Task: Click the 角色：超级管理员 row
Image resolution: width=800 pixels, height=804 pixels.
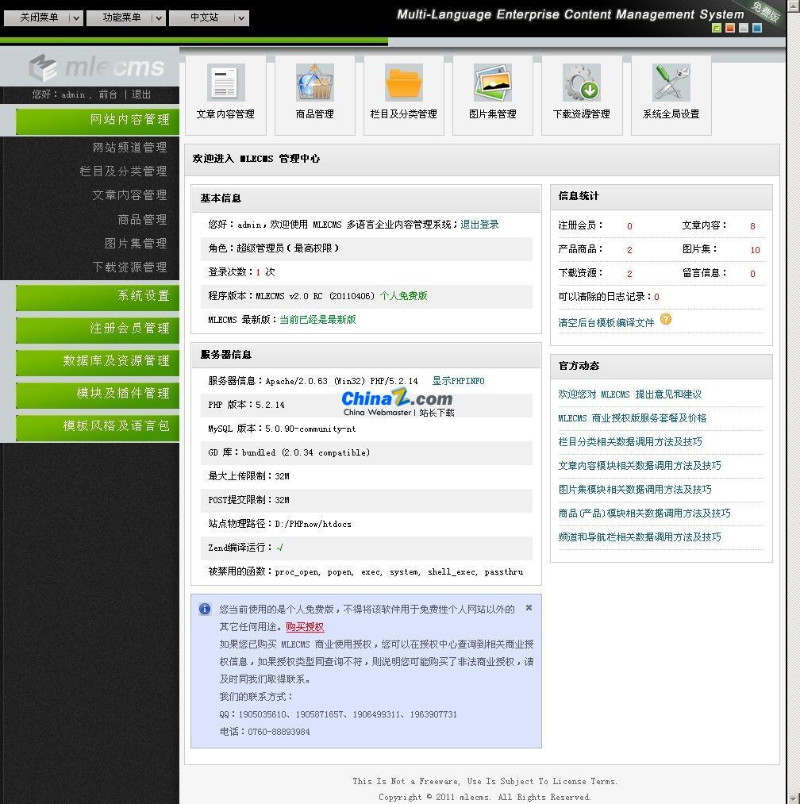Action: (366, 248)
